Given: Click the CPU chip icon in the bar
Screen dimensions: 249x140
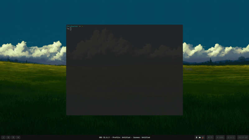Looking at the screenshot, I should (x=209, y=137).
